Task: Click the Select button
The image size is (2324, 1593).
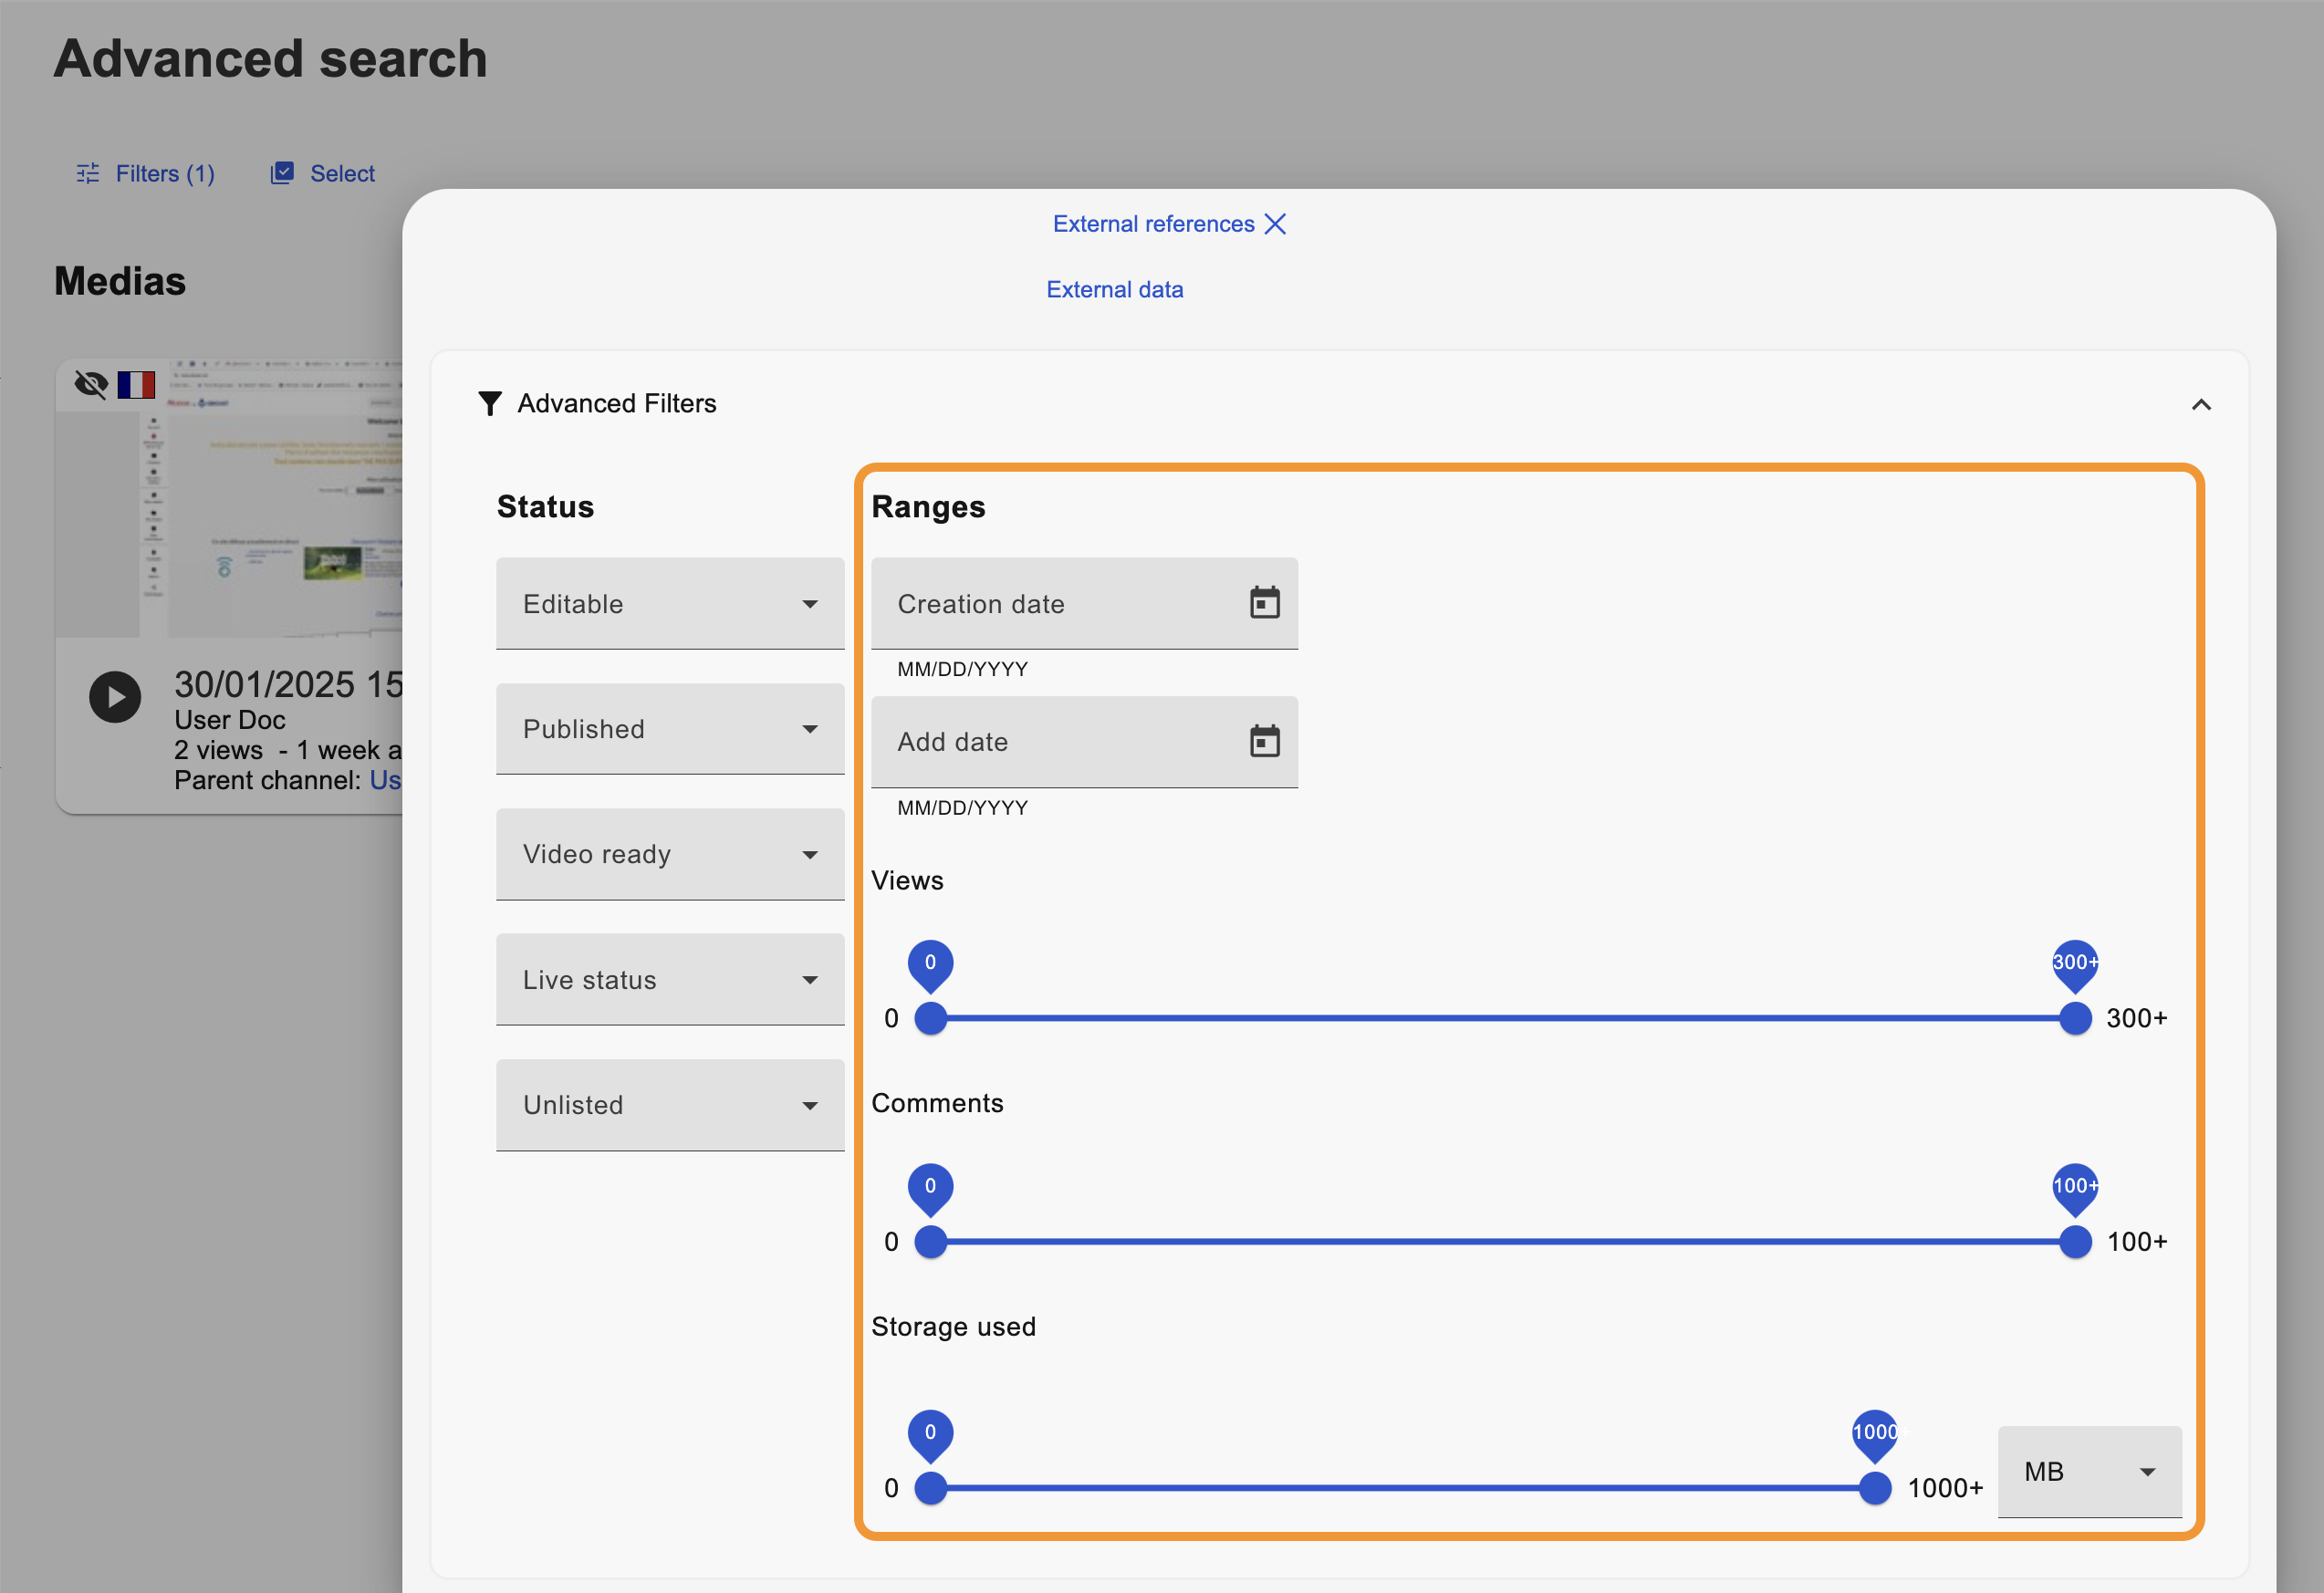Action: point(323,173)
